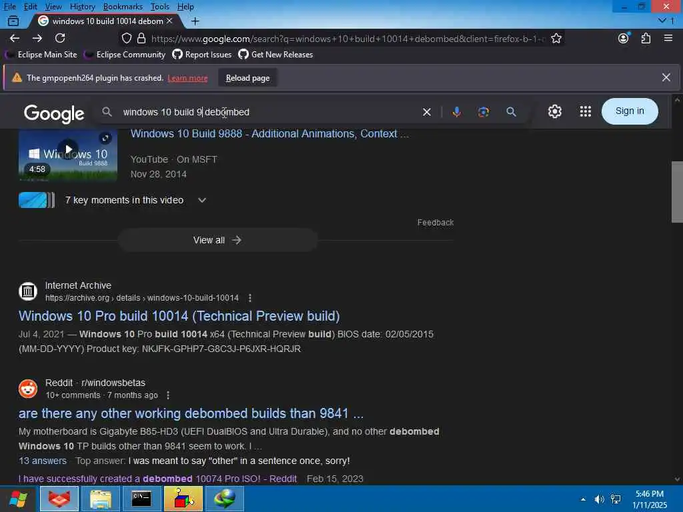
Task: Go back with the browser back arrow
Action: point(15,38)
